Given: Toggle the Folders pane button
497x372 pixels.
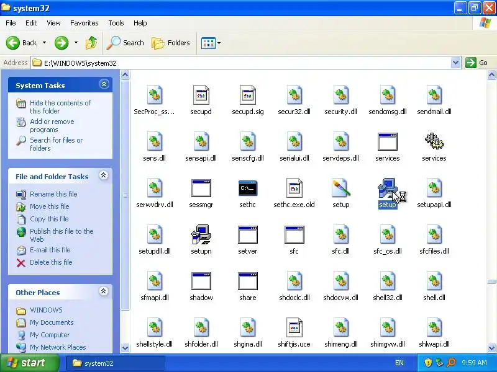Looking at the screenshot, I should pos(170,43).
